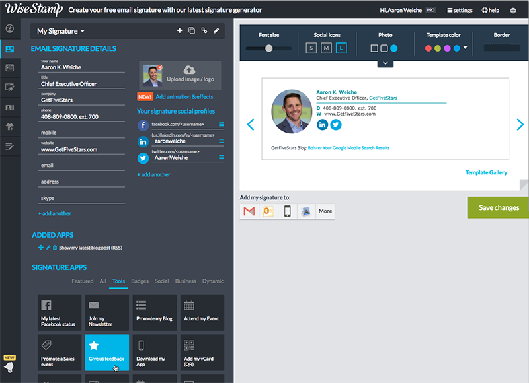Switch to the Featured apps tab

tap(82, 281)
